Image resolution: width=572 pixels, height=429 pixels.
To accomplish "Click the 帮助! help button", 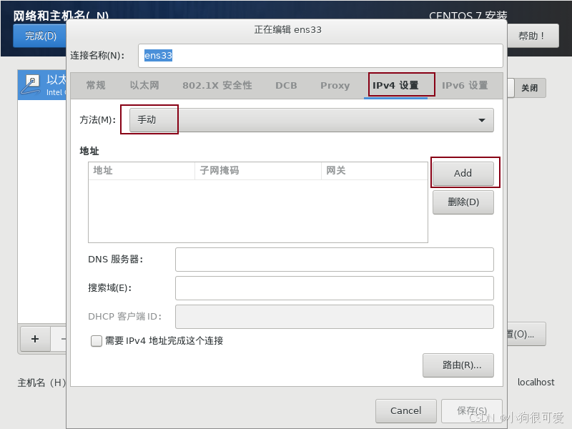I will pyautogui.click(x=533, y=36).
